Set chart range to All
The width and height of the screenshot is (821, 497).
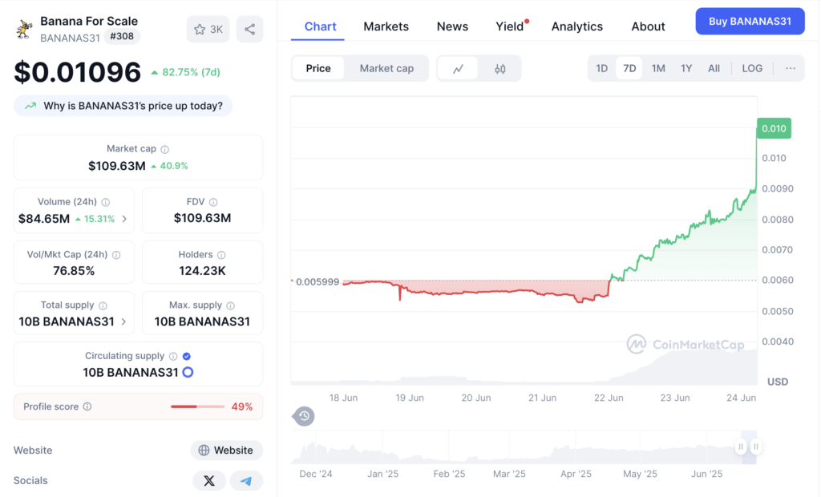(714, 69)
